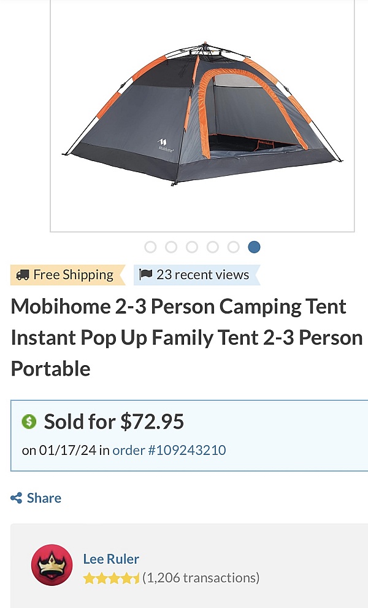Click the share icon
This screenshot has width=368, height=608.
pyautogui.click(x=17, y=498)
